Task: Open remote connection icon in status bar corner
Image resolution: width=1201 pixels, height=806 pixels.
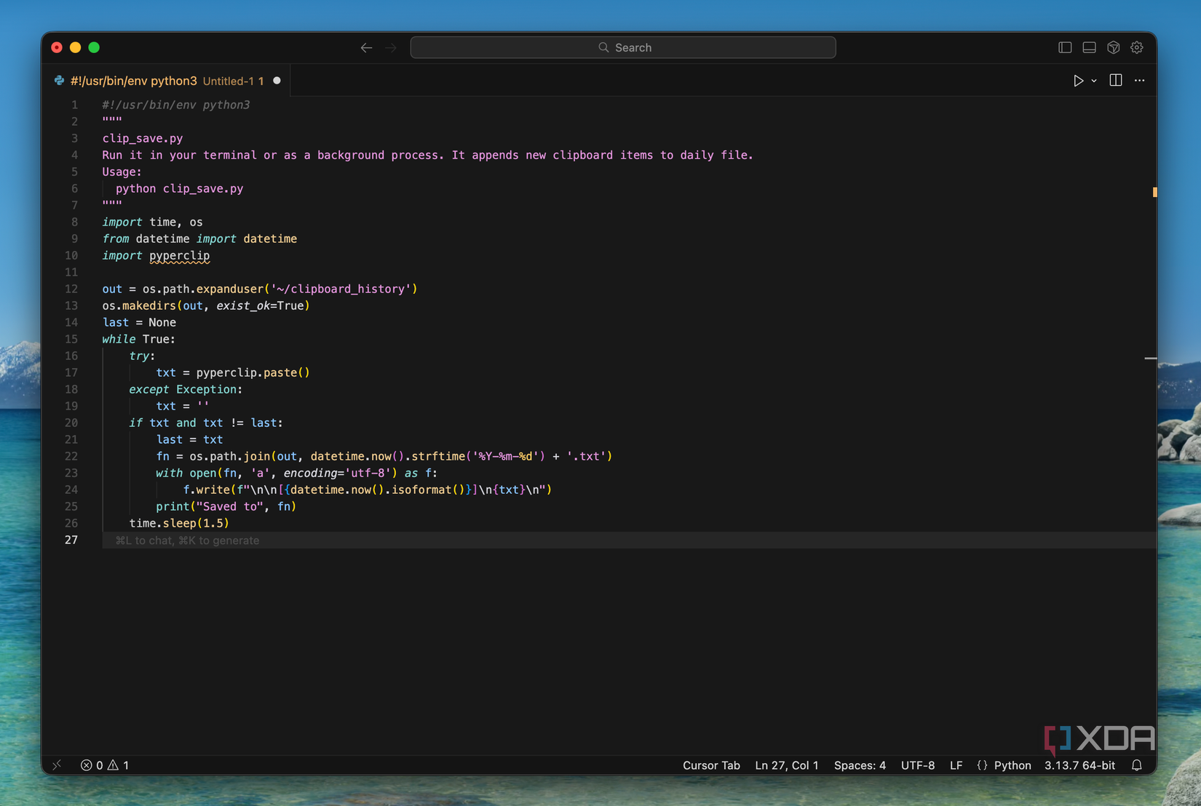Action: [x=57, y=765]
